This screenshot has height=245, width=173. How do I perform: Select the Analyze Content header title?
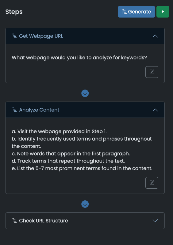39,110
